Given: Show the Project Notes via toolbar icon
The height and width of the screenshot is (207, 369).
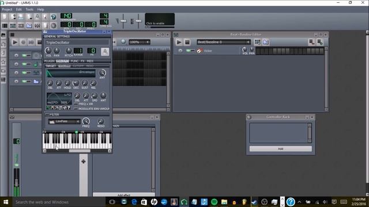Looking at the screenshot, I should point(46,25).
